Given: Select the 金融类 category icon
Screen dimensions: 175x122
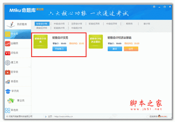Looking at the screenshot, I should coord(8,44).
